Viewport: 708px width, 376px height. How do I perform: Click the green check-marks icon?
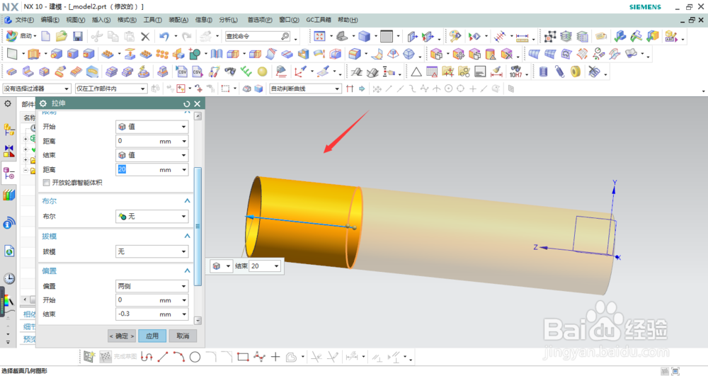(x=246, y=72)
